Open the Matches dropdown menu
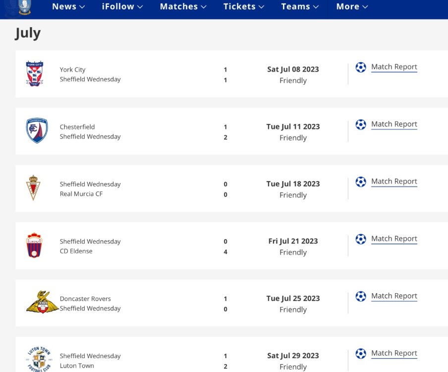Screen dimensions: 448x372 pyautogui.click(x=183, y=6)
